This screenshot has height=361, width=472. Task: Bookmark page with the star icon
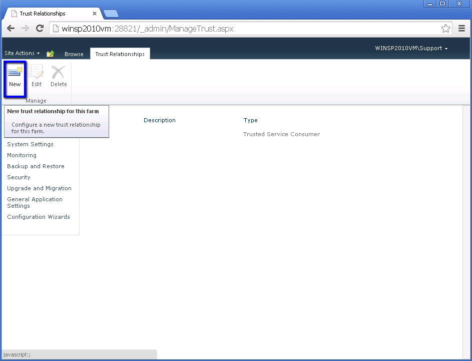click(x=445, y=29)
